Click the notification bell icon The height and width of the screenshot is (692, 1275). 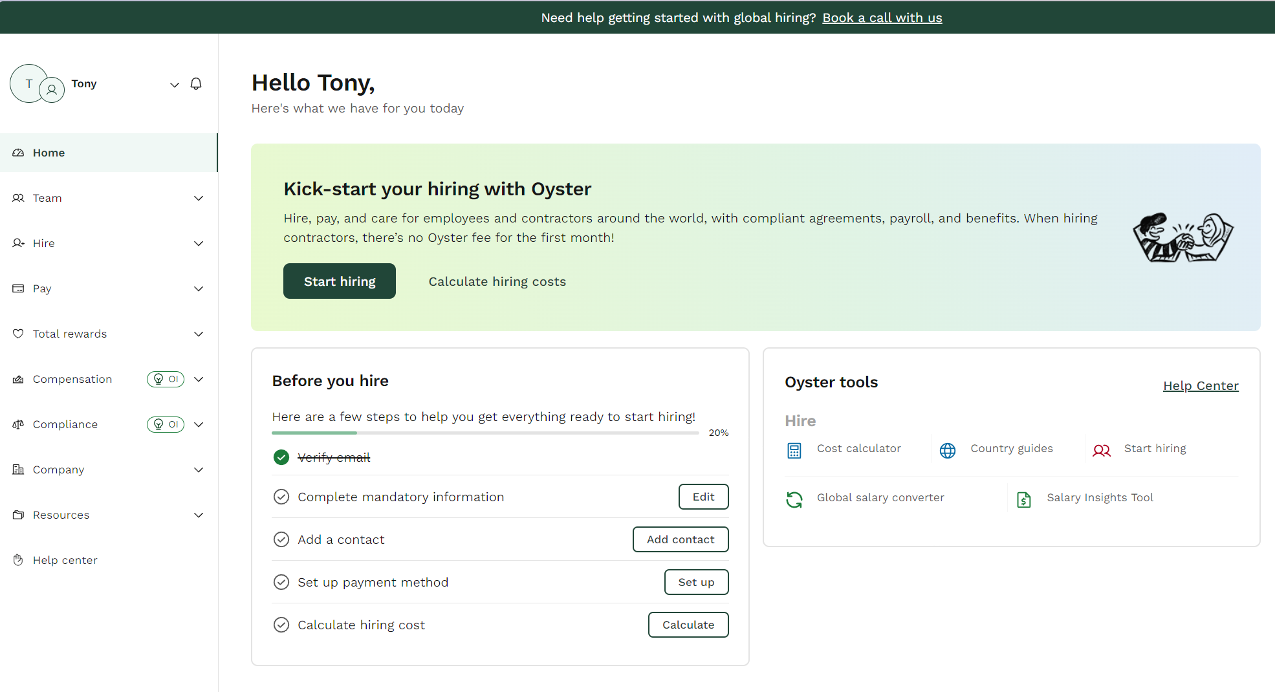(x=196, y=84)
